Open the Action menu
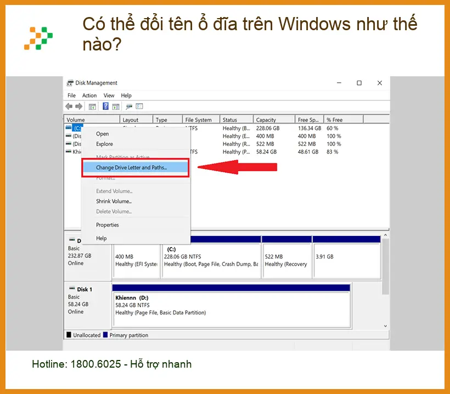 (89, 95)
